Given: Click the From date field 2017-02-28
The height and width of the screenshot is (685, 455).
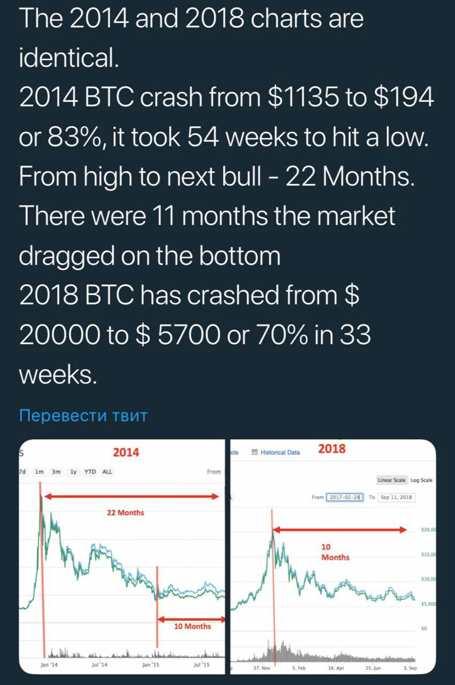Looking at the screenshot, I should (x=345, y=497).
